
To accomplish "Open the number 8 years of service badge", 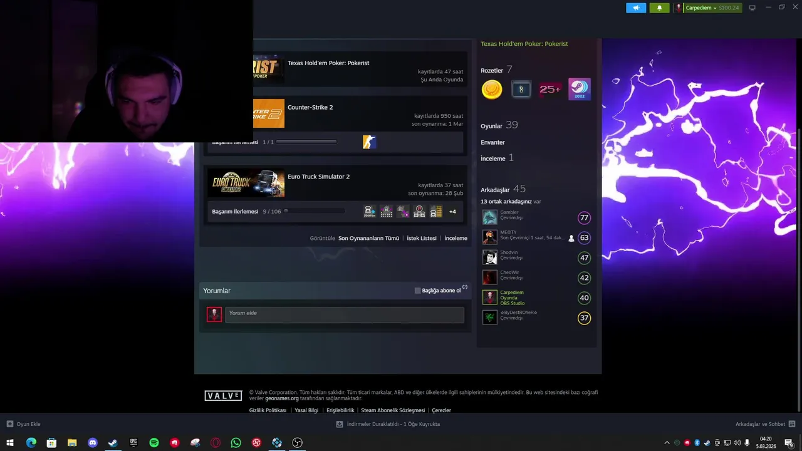I will (521, 90).
